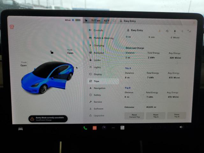Tap the Reset Trip A button

[156, 116]
